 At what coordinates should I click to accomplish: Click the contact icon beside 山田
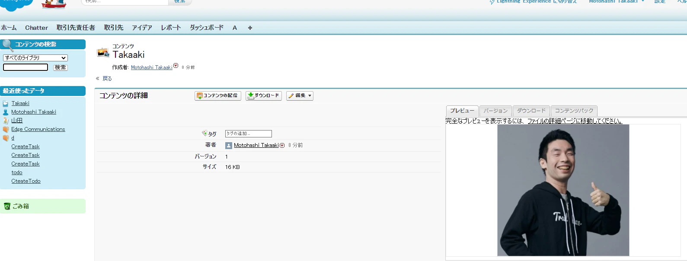(x=6, y=121)
